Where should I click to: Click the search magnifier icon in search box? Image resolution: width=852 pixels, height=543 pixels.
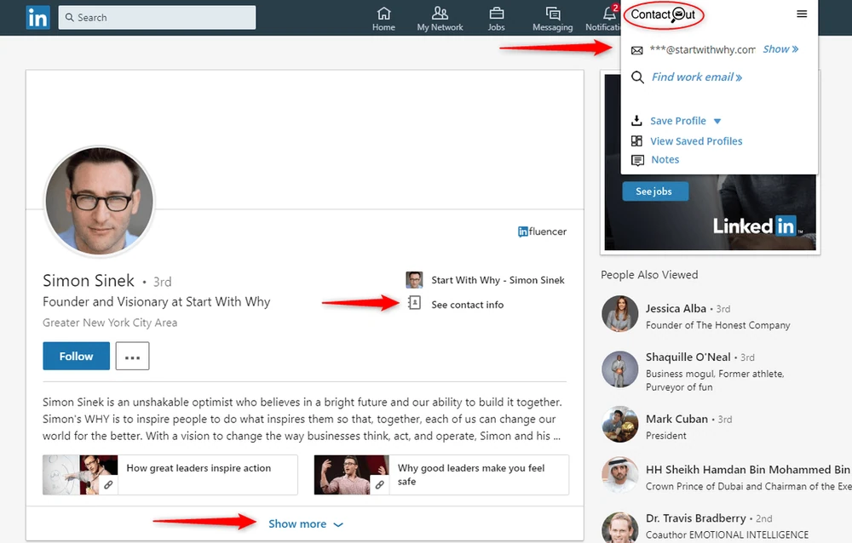(x=70, y=17)
